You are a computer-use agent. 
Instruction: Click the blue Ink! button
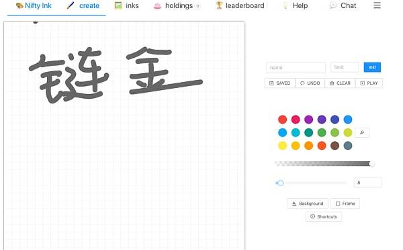point(372,67)
